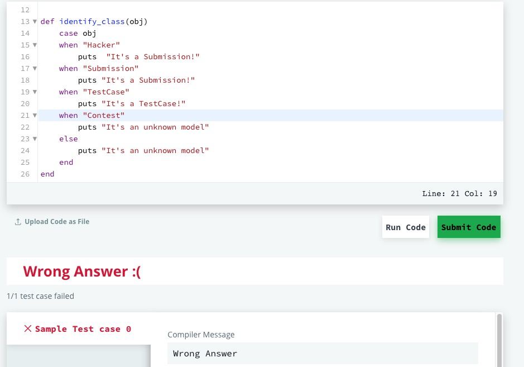
Task: Click the final 'end' on line 26
Action: (47, 174)
